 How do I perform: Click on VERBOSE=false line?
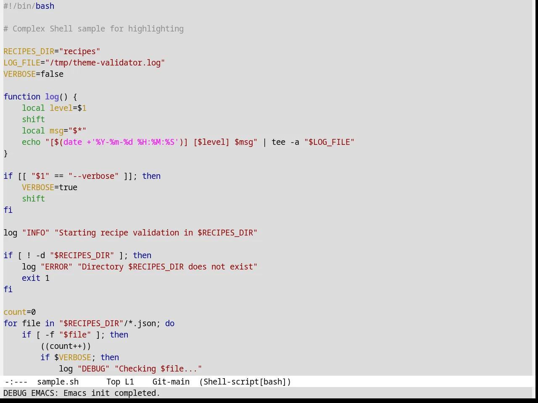click(34, 74)
